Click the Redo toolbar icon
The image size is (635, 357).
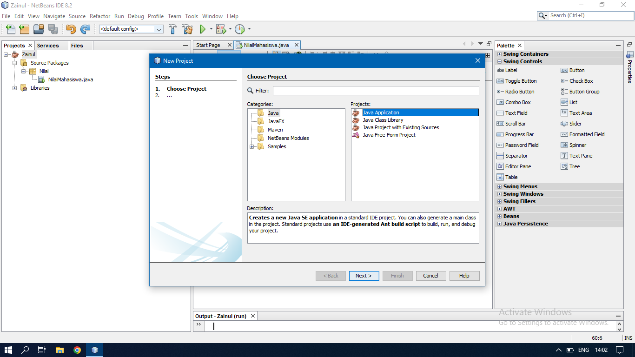point(85,29)
